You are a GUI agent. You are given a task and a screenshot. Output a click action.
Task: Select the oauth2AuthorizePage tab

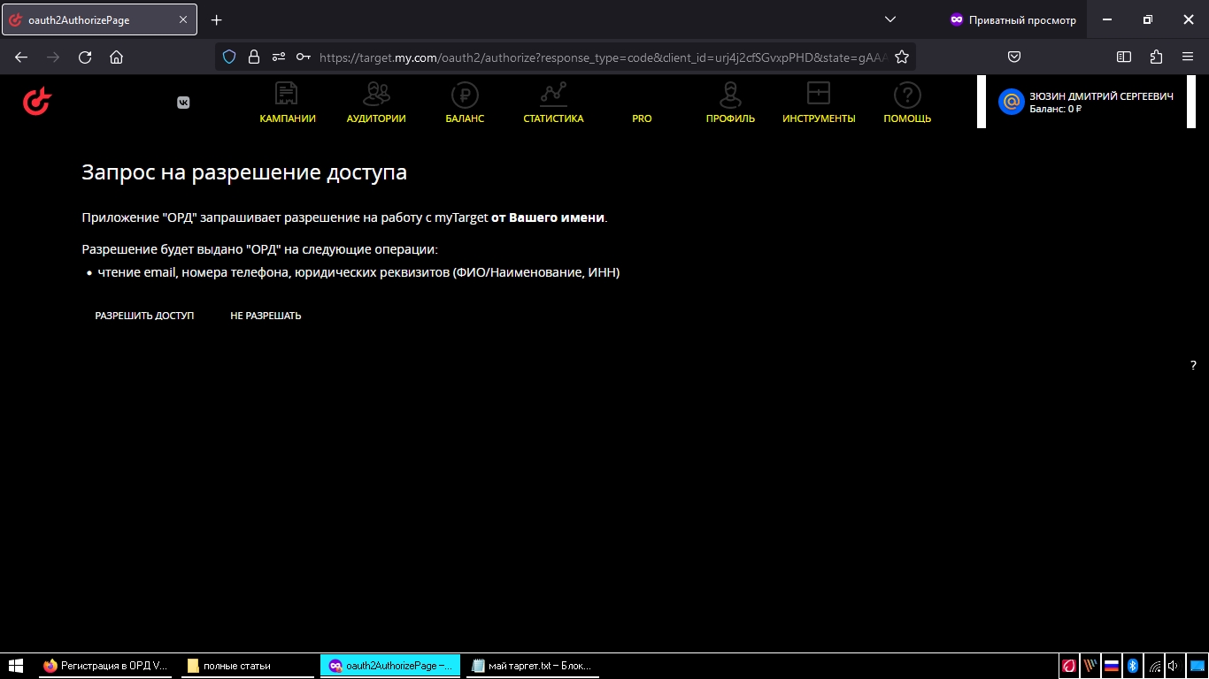(x=99, y=19)
